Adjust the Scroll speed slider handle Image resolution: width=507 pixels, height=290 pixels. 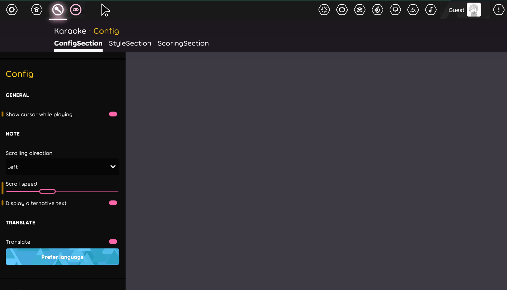click(47, 191)
